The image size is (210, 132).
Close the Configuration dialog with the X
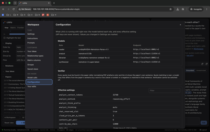click(180, 25)
